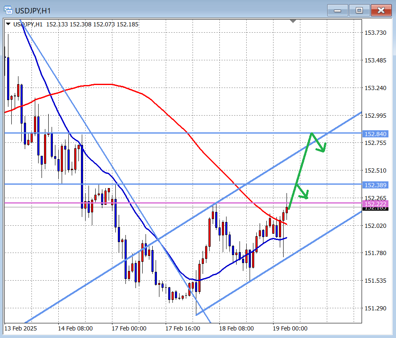
Task: Select the 152.840 horizontal line price label
Action: (x=375, y=134)
